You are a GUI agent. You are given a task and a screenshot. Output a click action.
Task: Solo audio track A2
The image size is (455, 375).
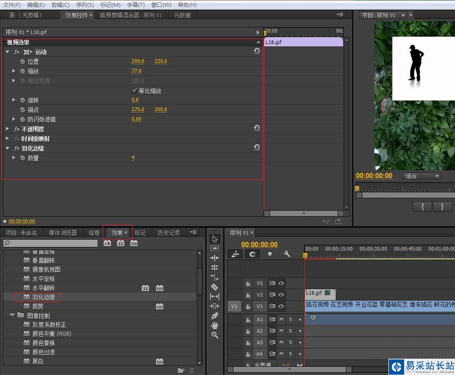[x=291, y=331]
